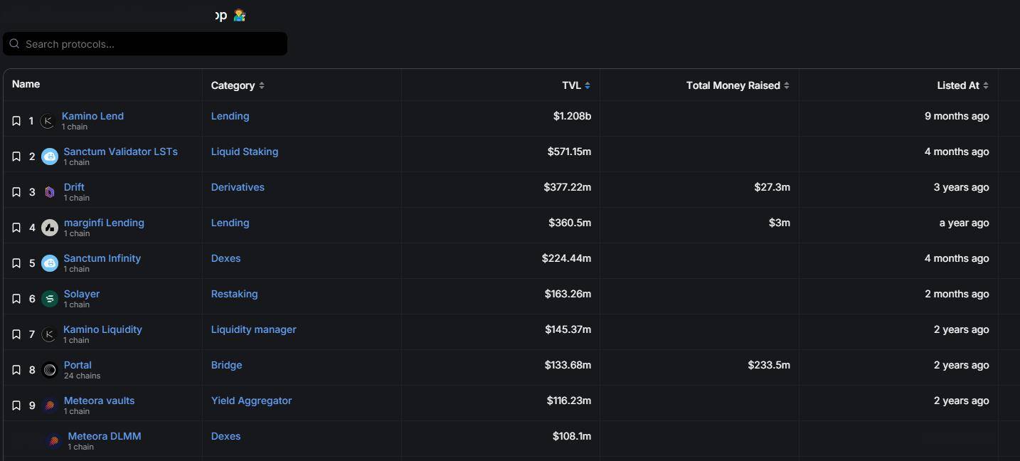Bookmark the Portal protocol row
The height and width of the screenshot is (461, 1020).
tap(16, 370)
